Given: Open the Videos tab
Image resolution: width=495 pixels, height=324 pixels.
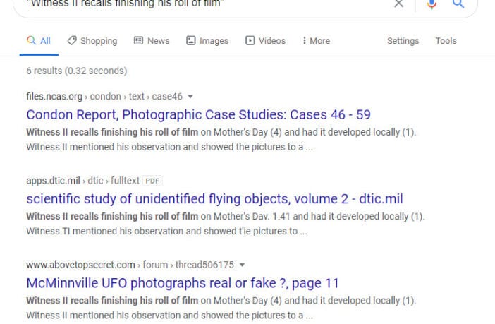Looking at the screenshot, I should point(266,41).
